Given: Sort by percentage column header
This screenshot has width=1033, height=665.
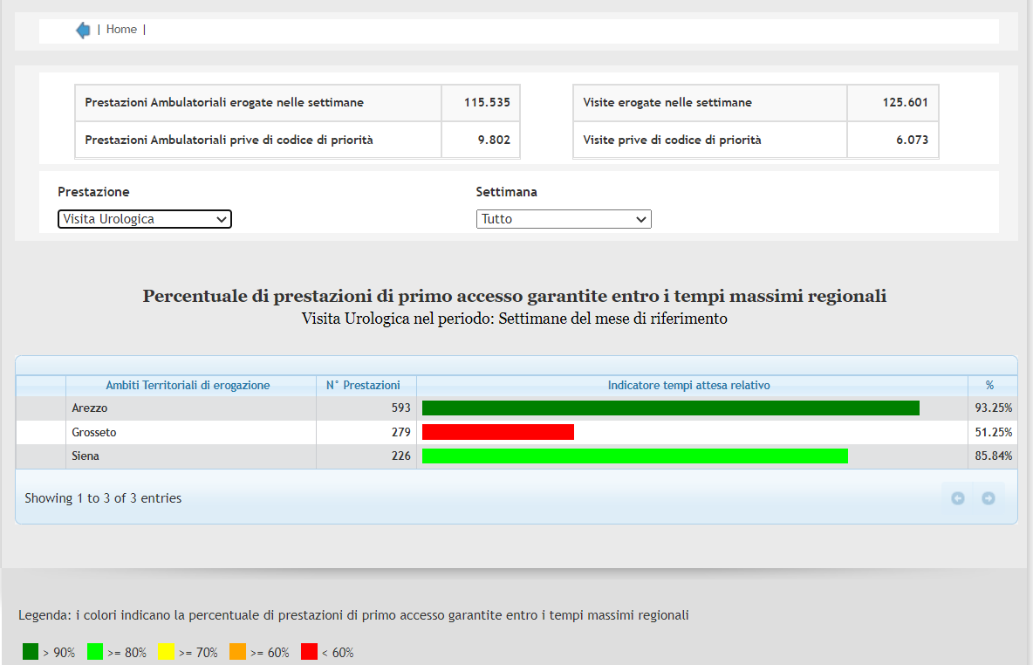Looking at the screenshot, I should pos(989,385).
